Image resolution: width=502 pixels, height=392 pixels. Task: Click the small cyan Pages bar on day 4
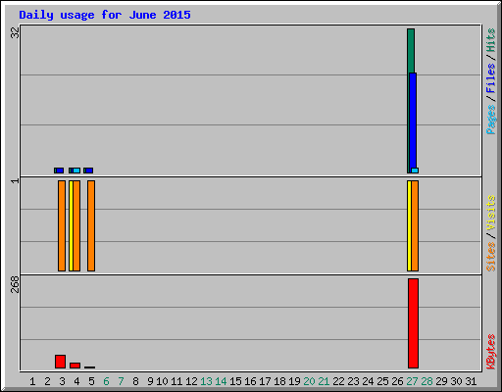pos(76,171)
